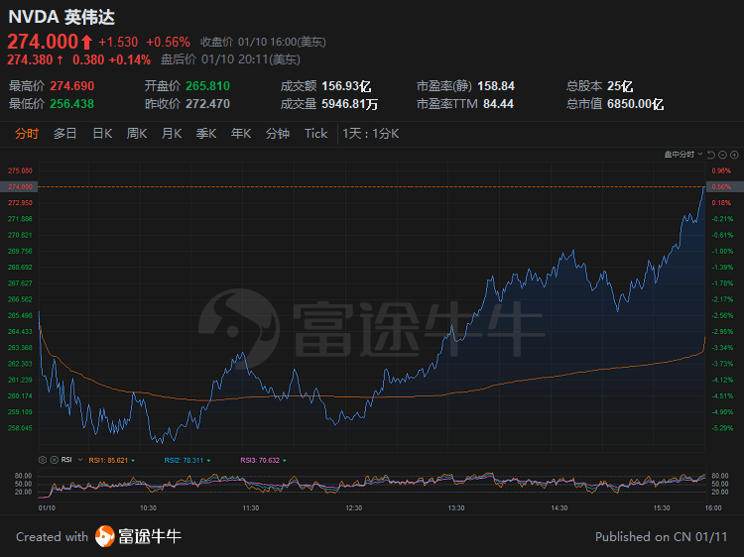Click the 市盈率TTM value 84.44
The image size is (744, 557).
(x=498, y=104)
